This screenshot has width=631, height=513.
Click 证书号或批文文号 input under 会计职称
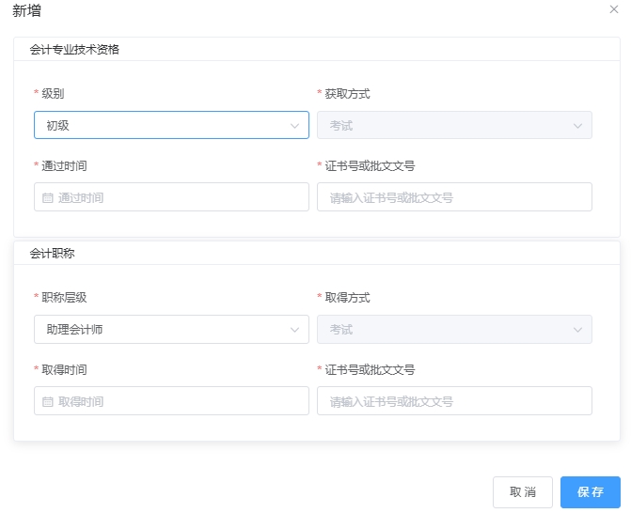[x=454, y=401]
